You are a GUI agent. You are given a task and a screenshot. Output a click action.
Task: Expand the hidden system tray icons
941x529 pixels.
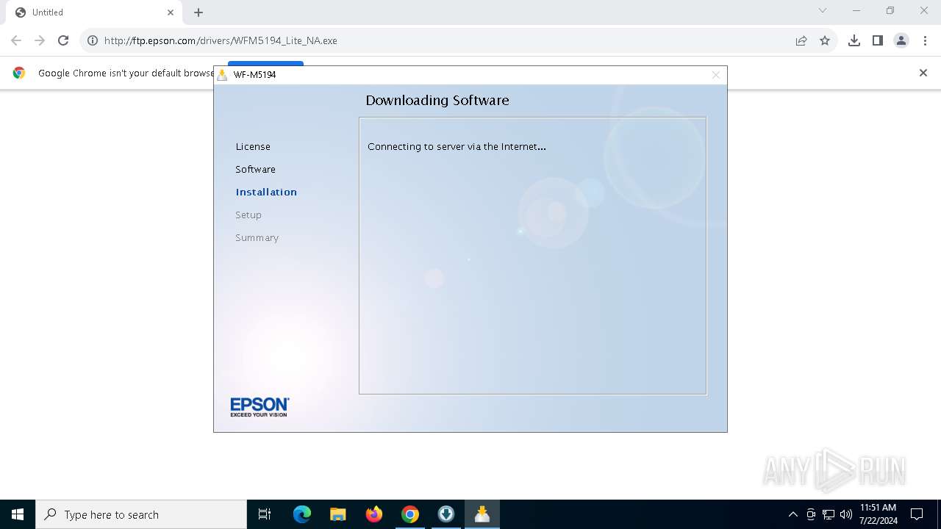(x=792, y=514)
